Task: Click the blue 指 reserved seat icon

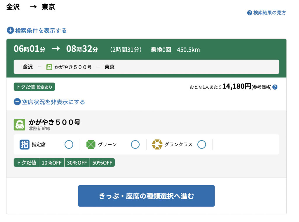Action: pos(25,144)
